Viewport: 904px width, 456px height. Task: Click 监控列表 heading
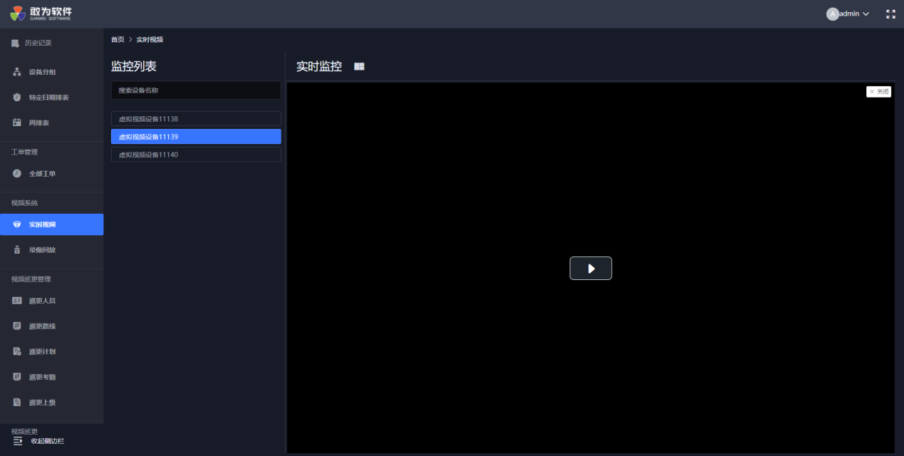click(x=134, y=66)
